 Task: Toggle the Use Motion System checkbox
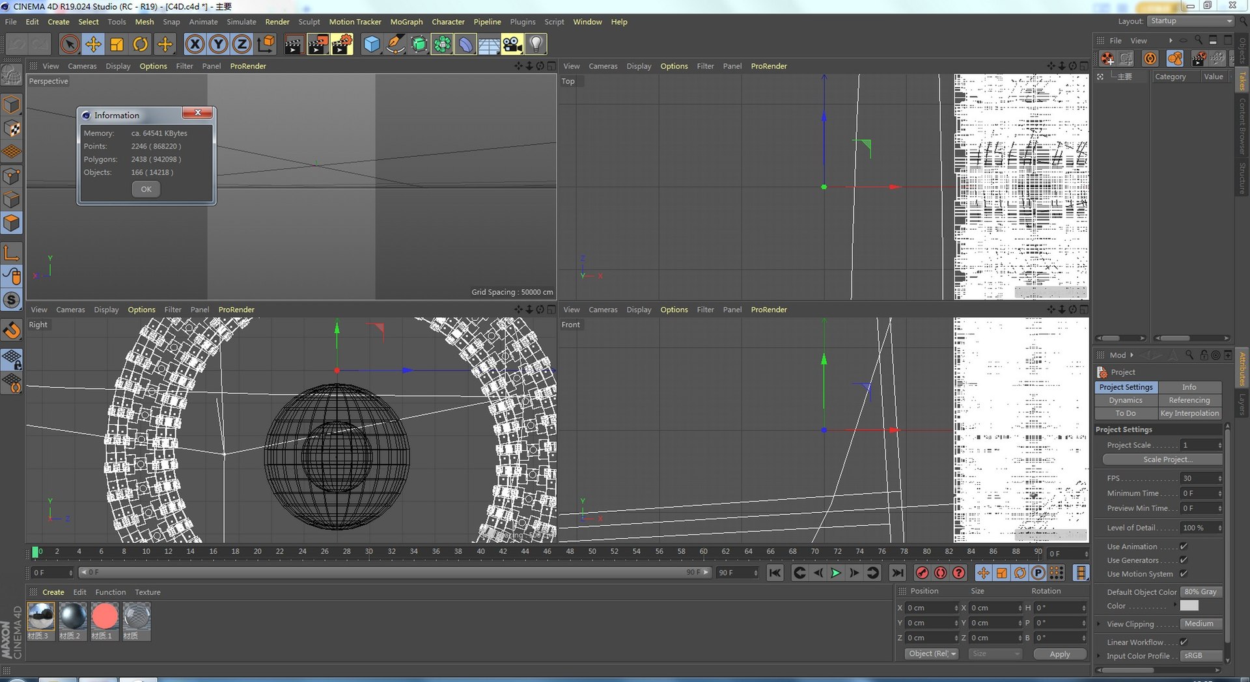tap(1184, 574)
